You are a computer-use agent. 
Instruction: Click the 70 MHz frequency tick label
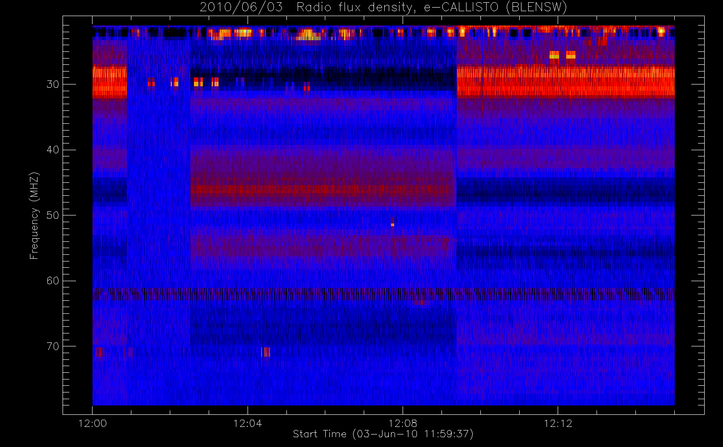coord(53,346)
